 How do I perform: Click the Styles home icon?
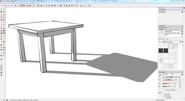[164, 42]
